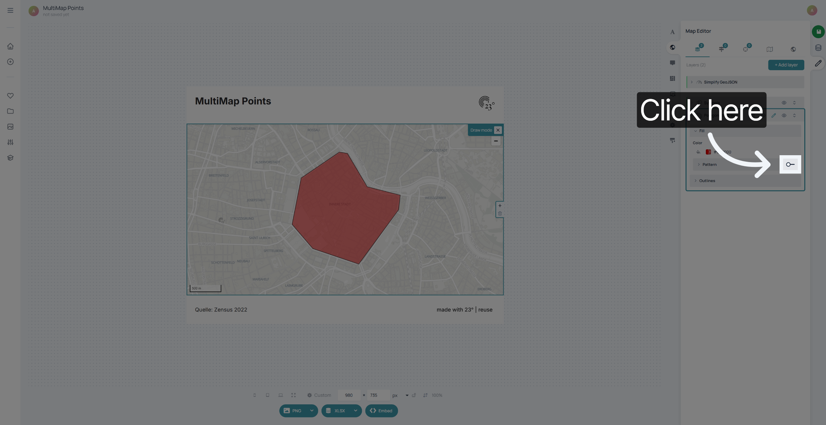Click the 'Quelle: Zensus 2022' source text
This screenshot has height=425, width=826.
click(221, 310)
